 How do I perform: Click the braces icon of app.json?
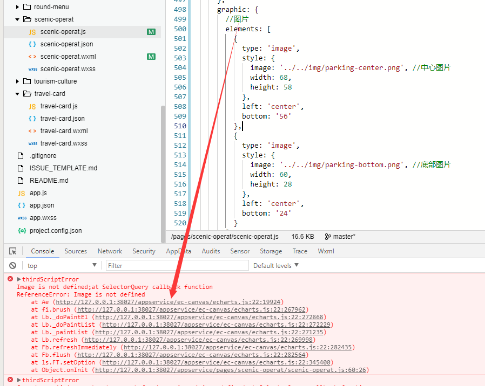(22, 205)
